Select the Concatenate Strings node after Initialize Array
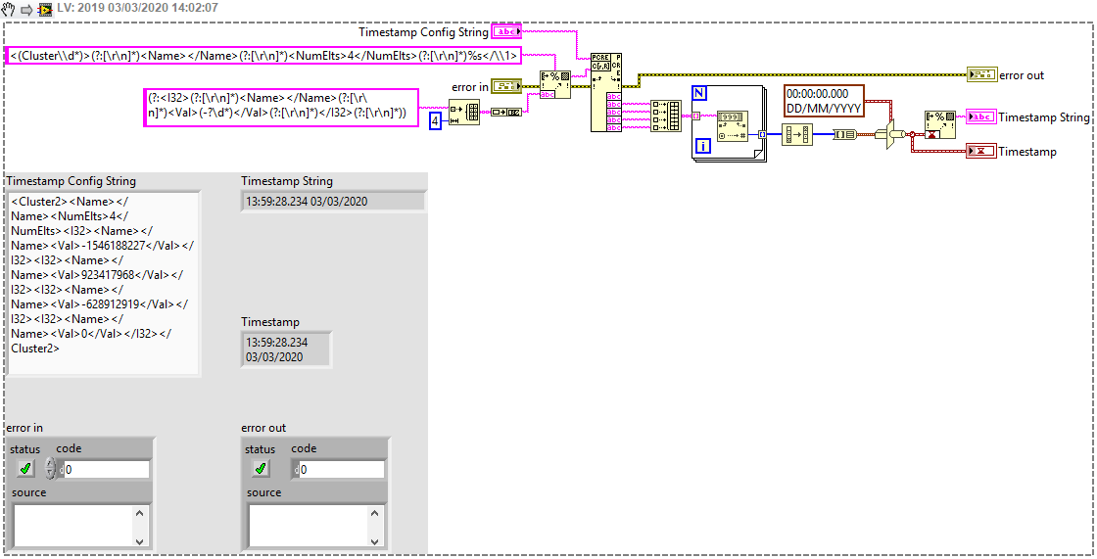Image resolution: width=1097 pixels, height=559 pixels. (505, 112)
